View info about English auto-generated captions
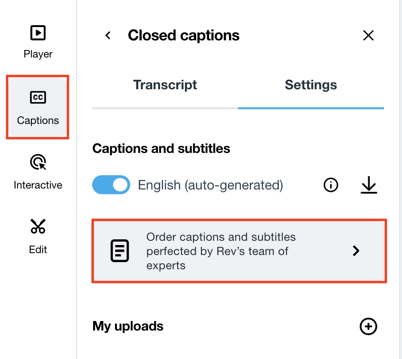The image size is (402, 359). (x=331, y=185)
